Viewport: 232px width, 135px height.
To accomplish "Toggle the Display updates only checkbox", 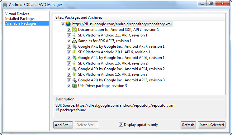I will (x=121, y=125).
